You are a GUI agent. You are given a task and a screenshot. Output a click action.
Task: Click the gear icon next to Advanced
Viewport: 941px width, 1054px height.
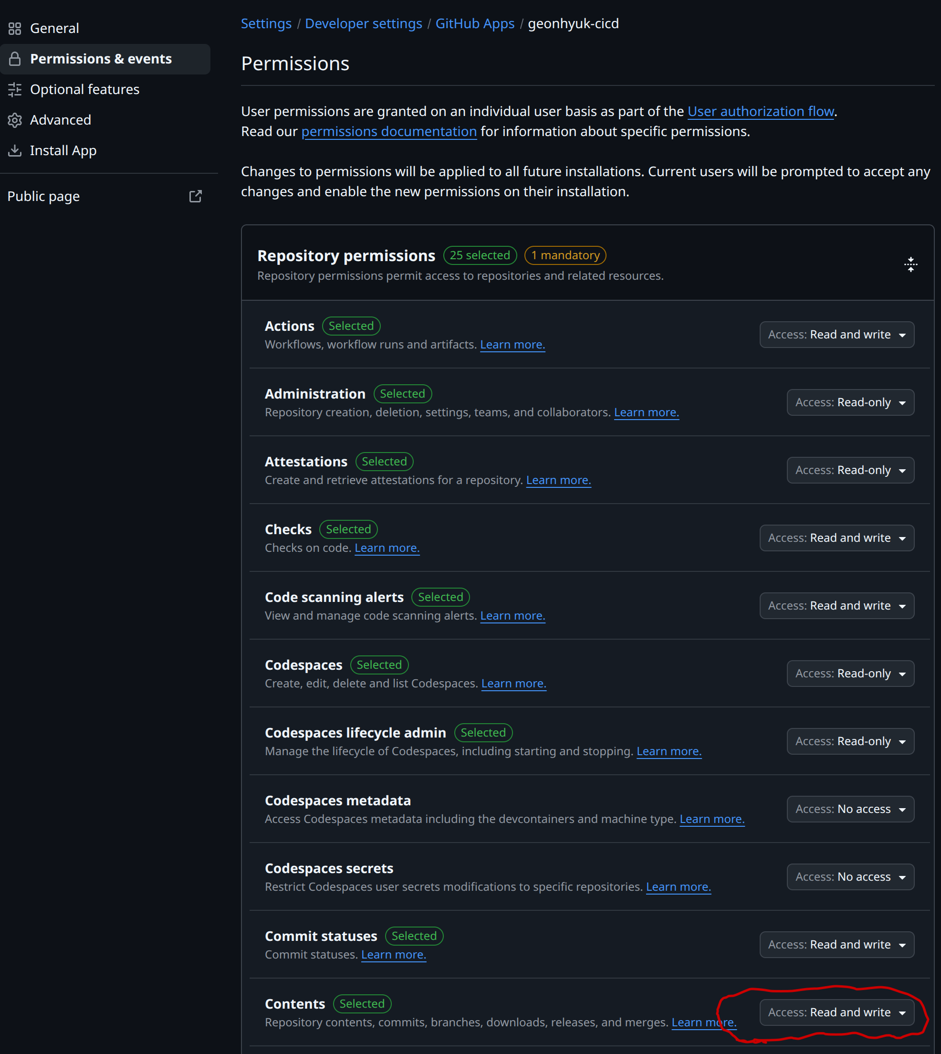pos(14,120)
